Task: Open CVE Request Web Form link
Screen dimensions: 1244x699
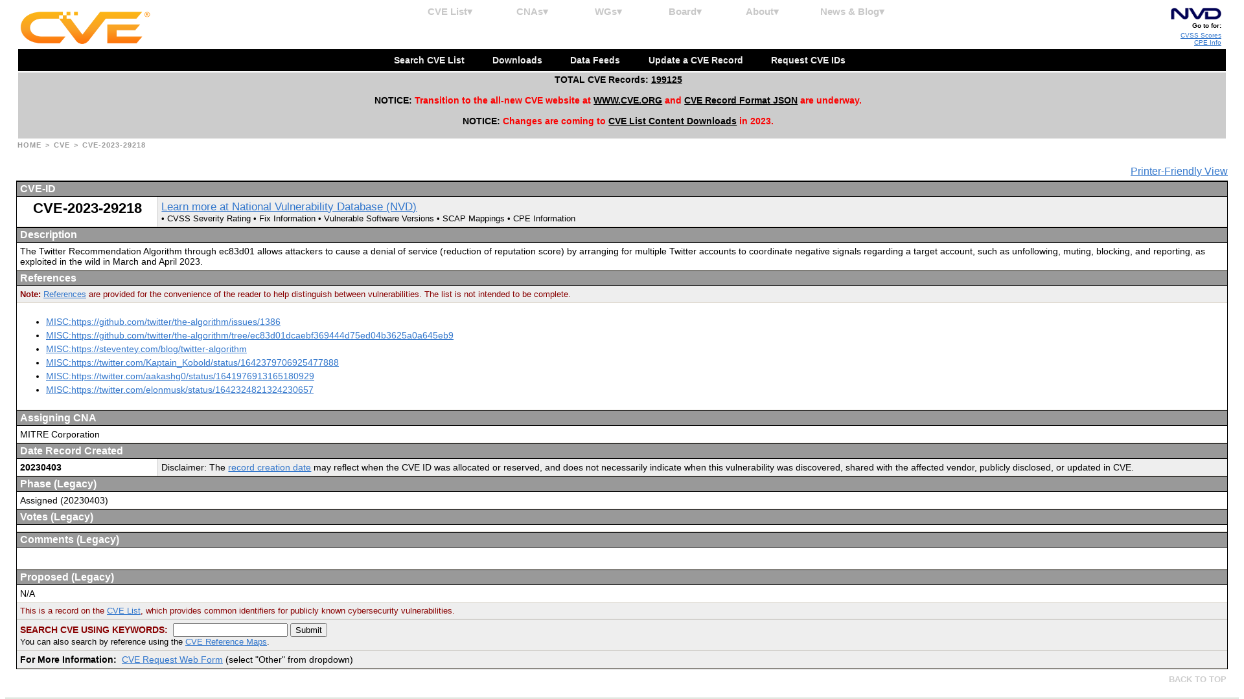Action: pyautogui.click(x=172, y=660)
